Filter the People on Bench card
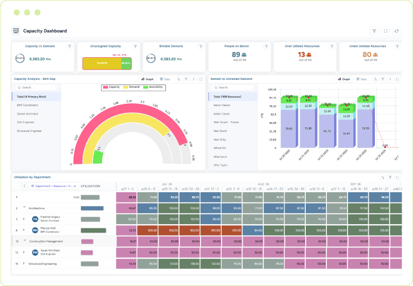Screen dimensions: 413x286 [266, 46]
